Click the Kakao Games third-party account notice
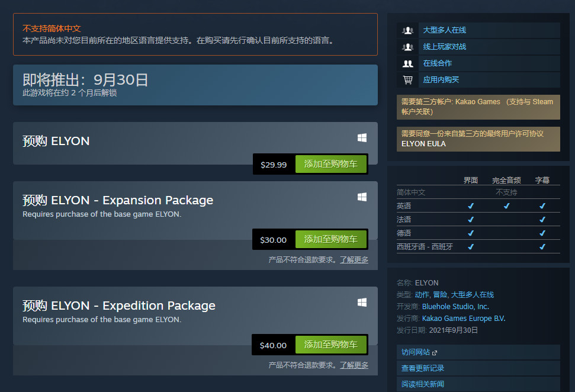 click(x=478, y=107)
